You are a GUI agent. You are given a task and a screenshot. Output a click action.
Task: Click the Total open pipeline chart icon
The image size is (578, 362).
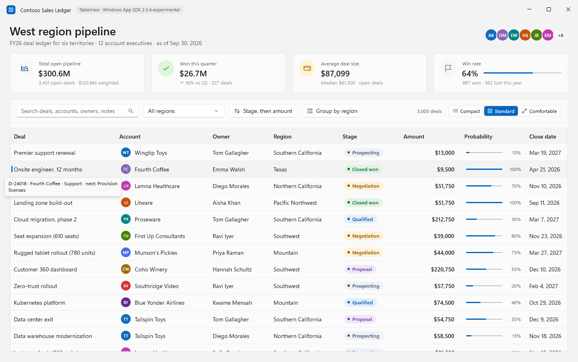coord(25,68)
